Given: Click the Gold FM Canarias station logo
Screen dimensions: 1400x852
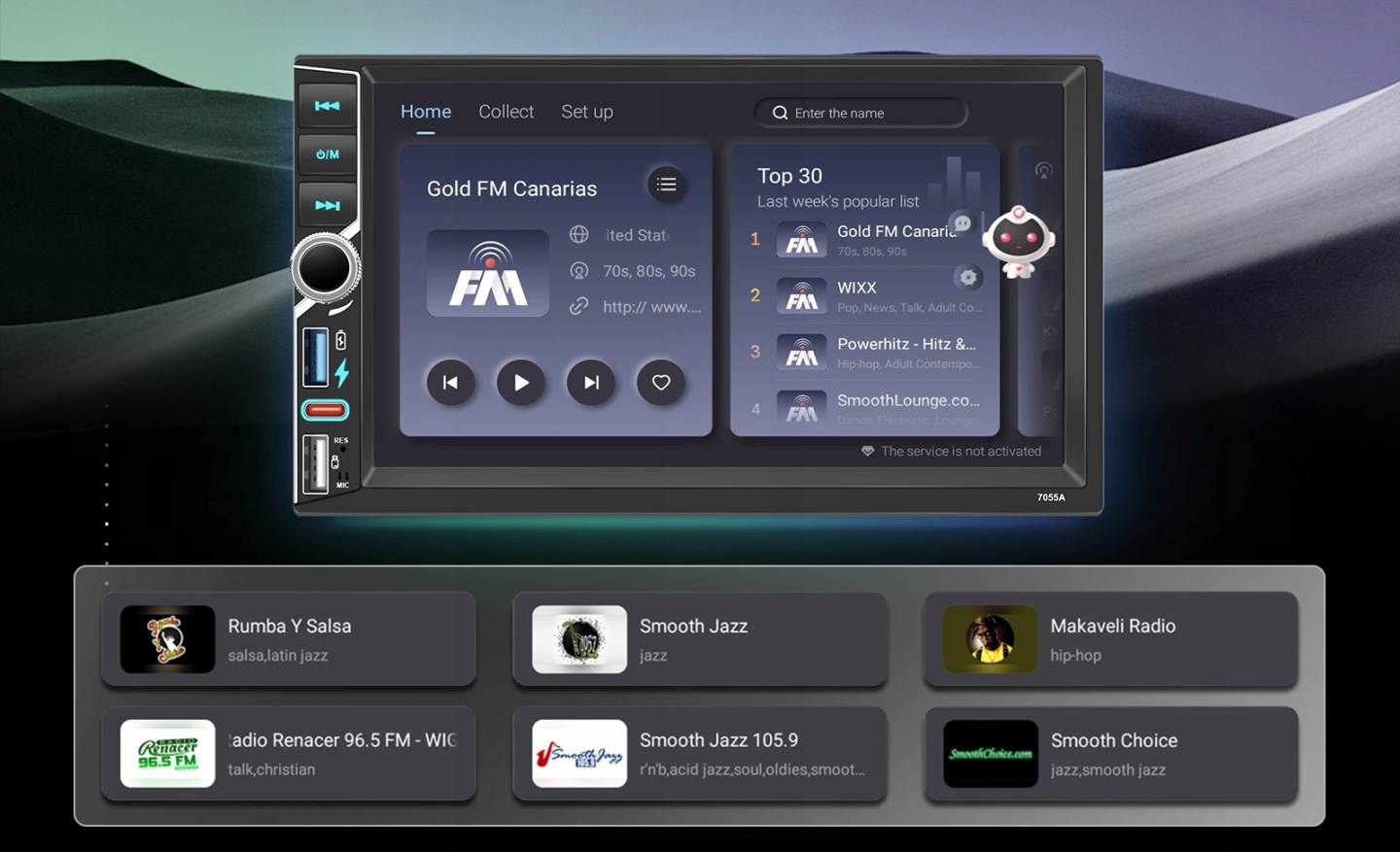Looking at the screenshot, I should click(488, 273).
